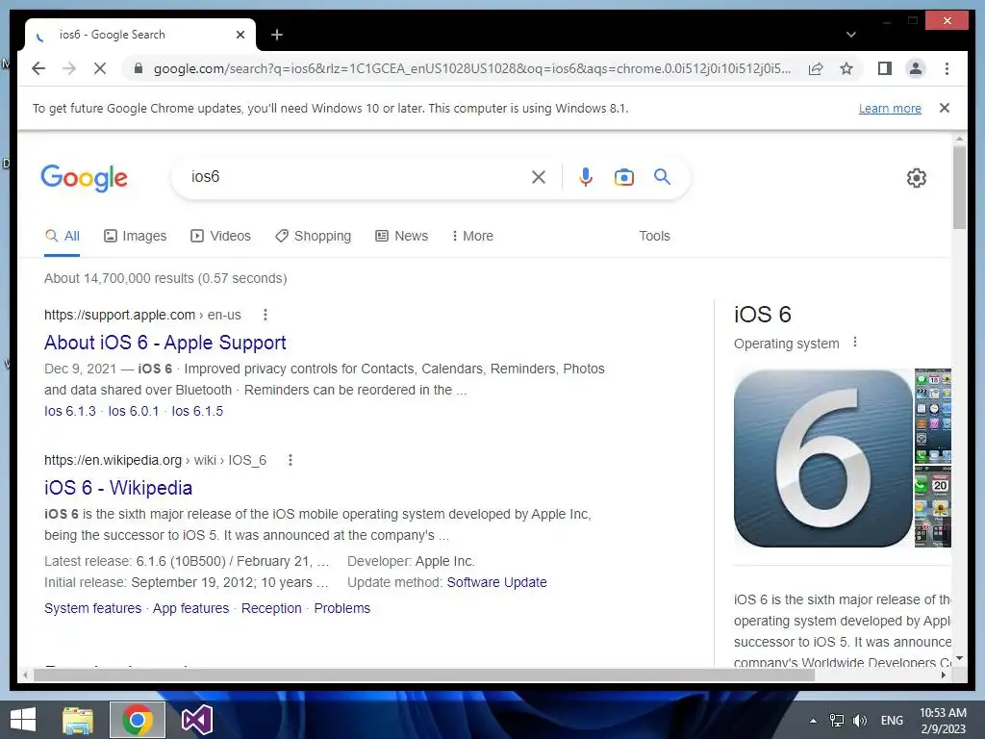
Task: Switch to Images results tab
Action: (x=135, y=237)
